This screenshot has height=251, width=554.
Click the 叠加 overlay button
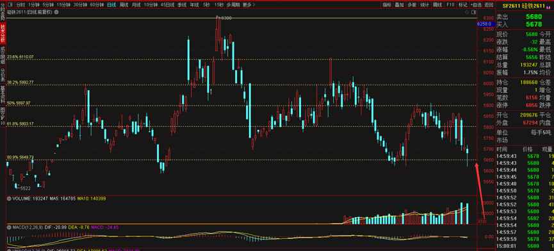(399, 5)
